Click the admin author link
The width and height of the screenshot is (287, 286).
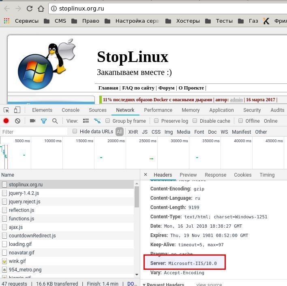[236, 100]
